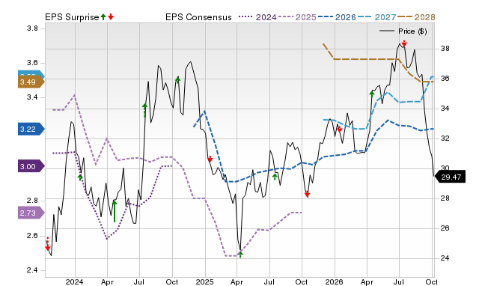This screenshot has width=479, height=286.
Task: Click the 3.6 label on the EPS axis
Action: [32, 63]
